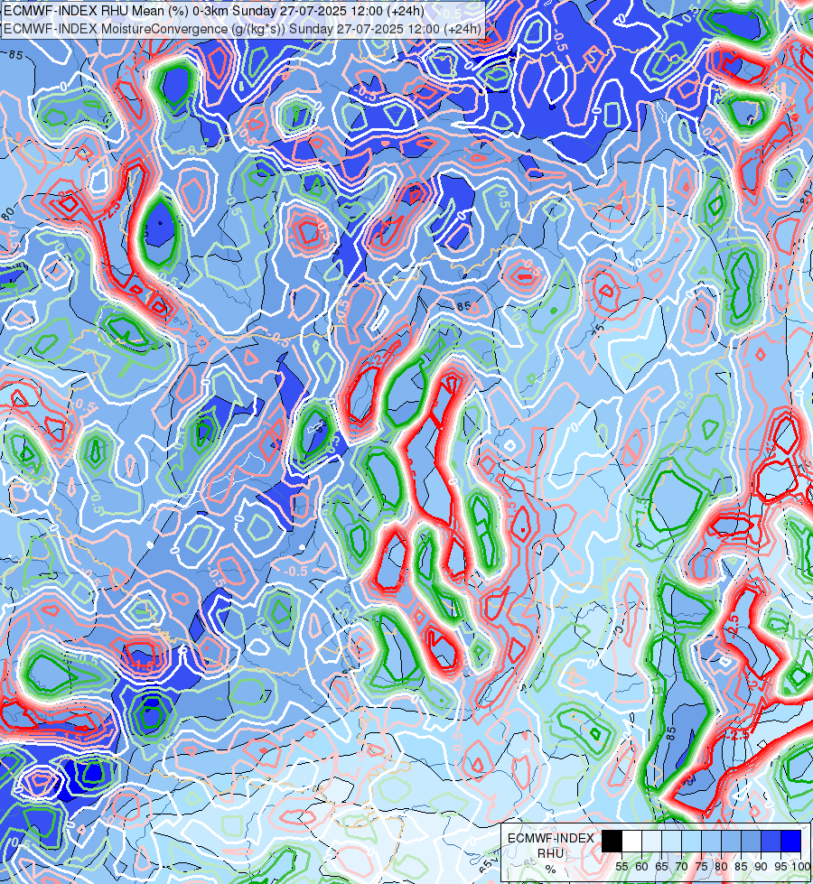This screenshot has width=813, height=884.
Task: Click the MoistureConvergence title line
Action: (x=242, y=29)
